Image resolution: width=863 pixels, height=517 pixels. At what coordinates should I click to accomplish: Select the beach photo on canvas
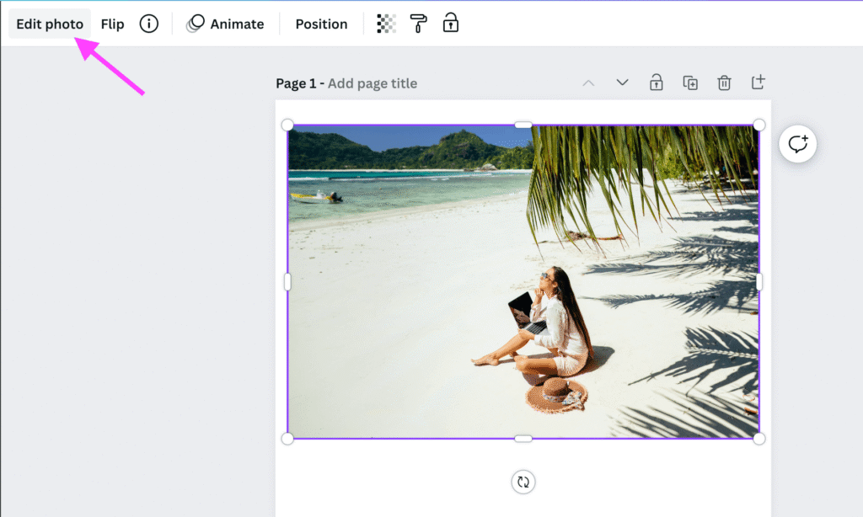tap(523, 281)
